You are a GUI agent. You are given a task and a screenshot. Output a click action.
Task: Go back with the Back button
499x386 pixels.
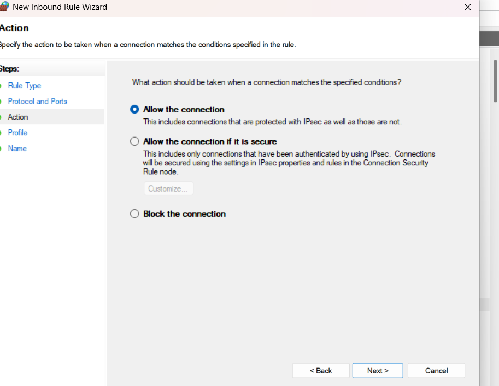click(x=321, y=371)
